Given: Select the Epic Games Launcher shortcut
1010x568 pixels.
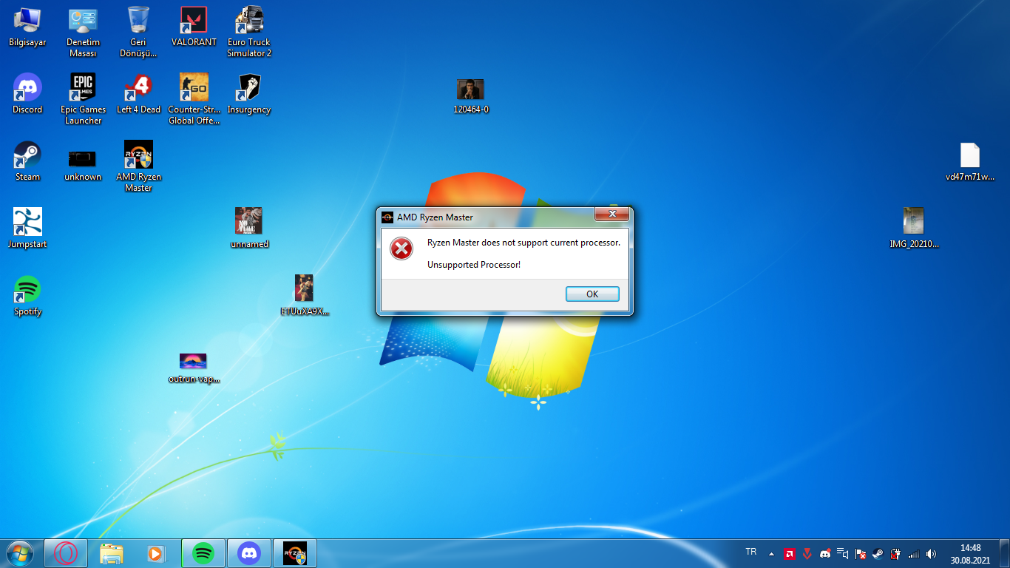Looking at the screenshot, I should 83,99.
